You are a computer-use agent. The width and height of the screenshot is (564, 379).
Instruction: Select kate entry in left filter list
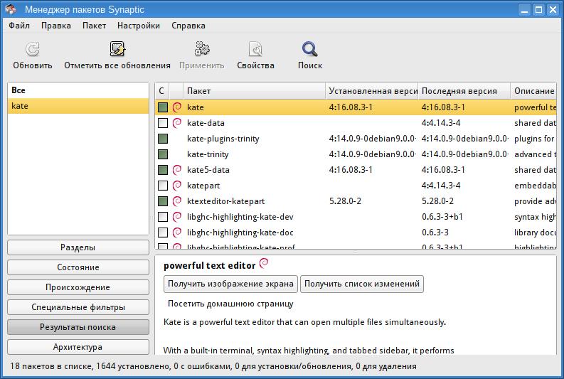tap(78, 106)
